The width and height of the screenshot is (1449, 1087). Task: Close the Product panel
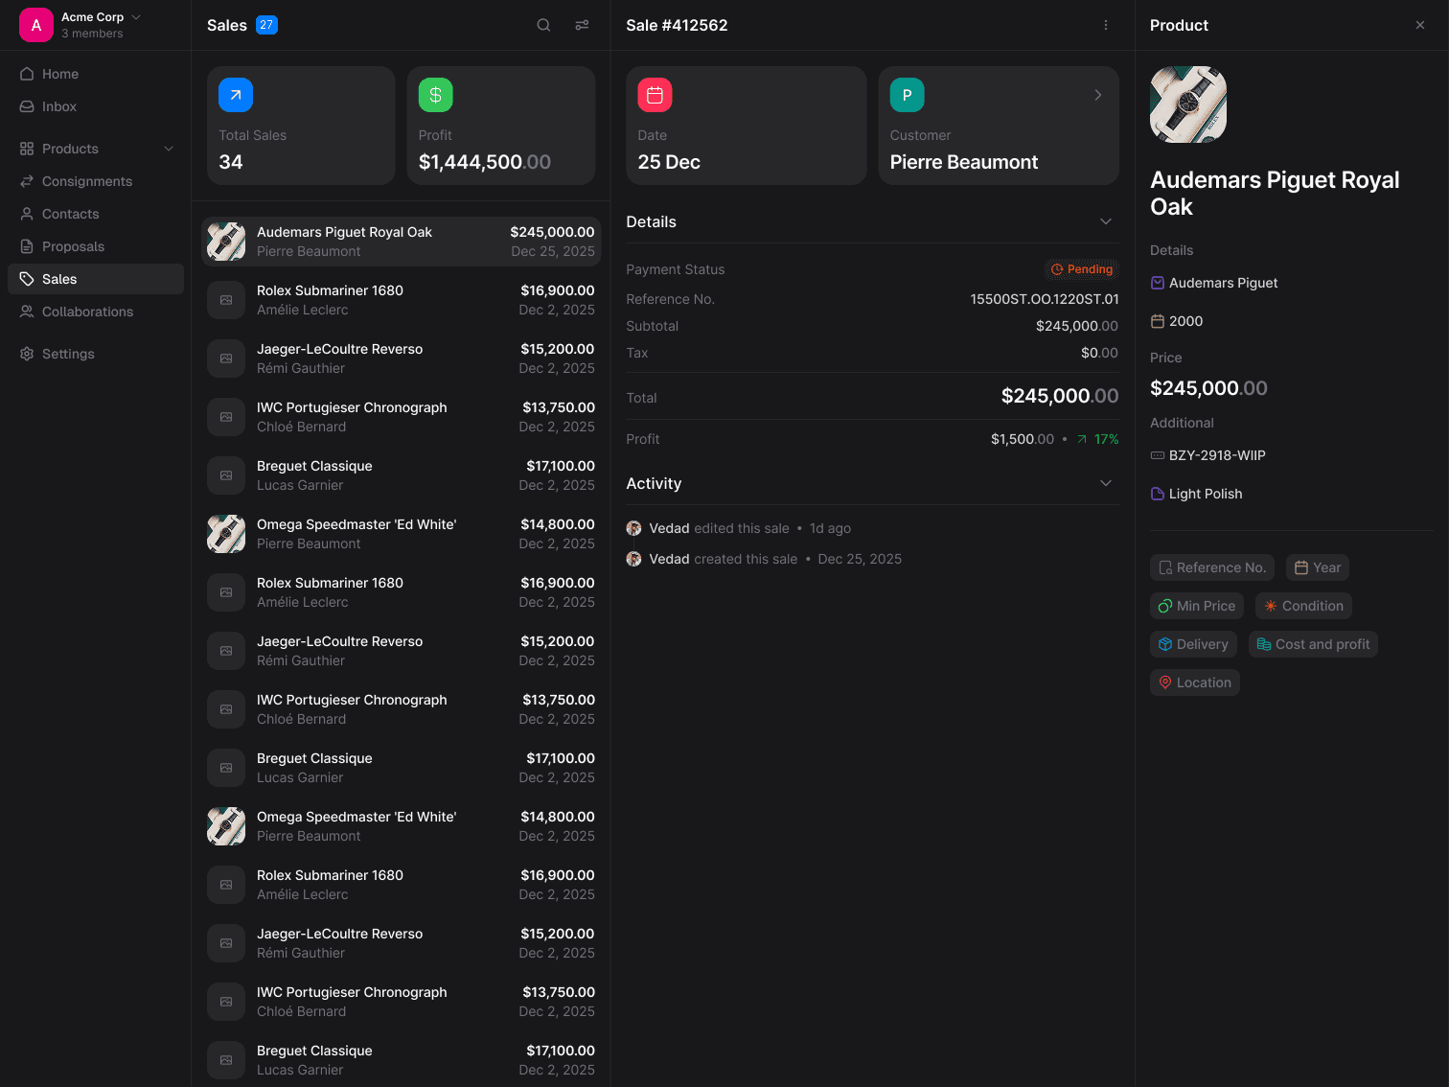(x=1420, y=25)
